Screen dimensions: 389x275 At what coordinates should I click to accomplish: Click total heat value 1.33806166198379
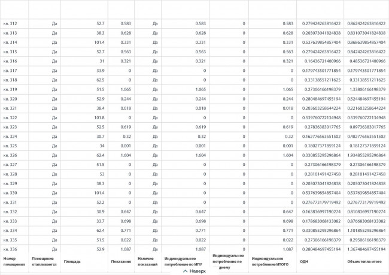point(367,89)
